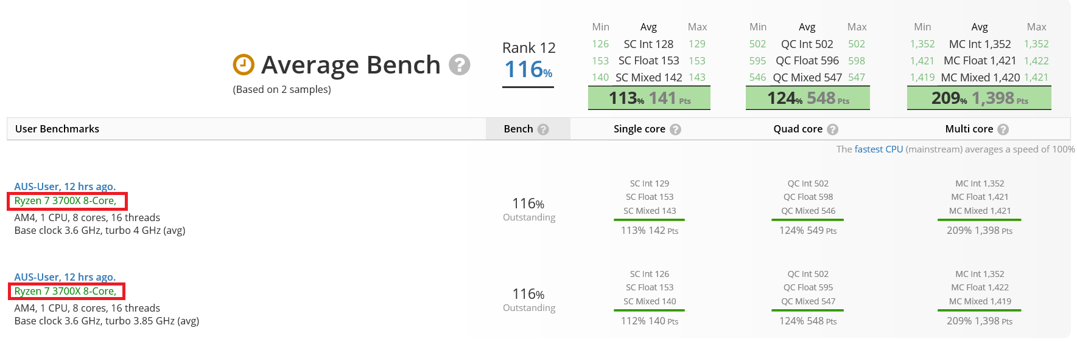This screenshot has width=1077, height=342.
Task: Click the Bench column header
Action: (518, 129)
